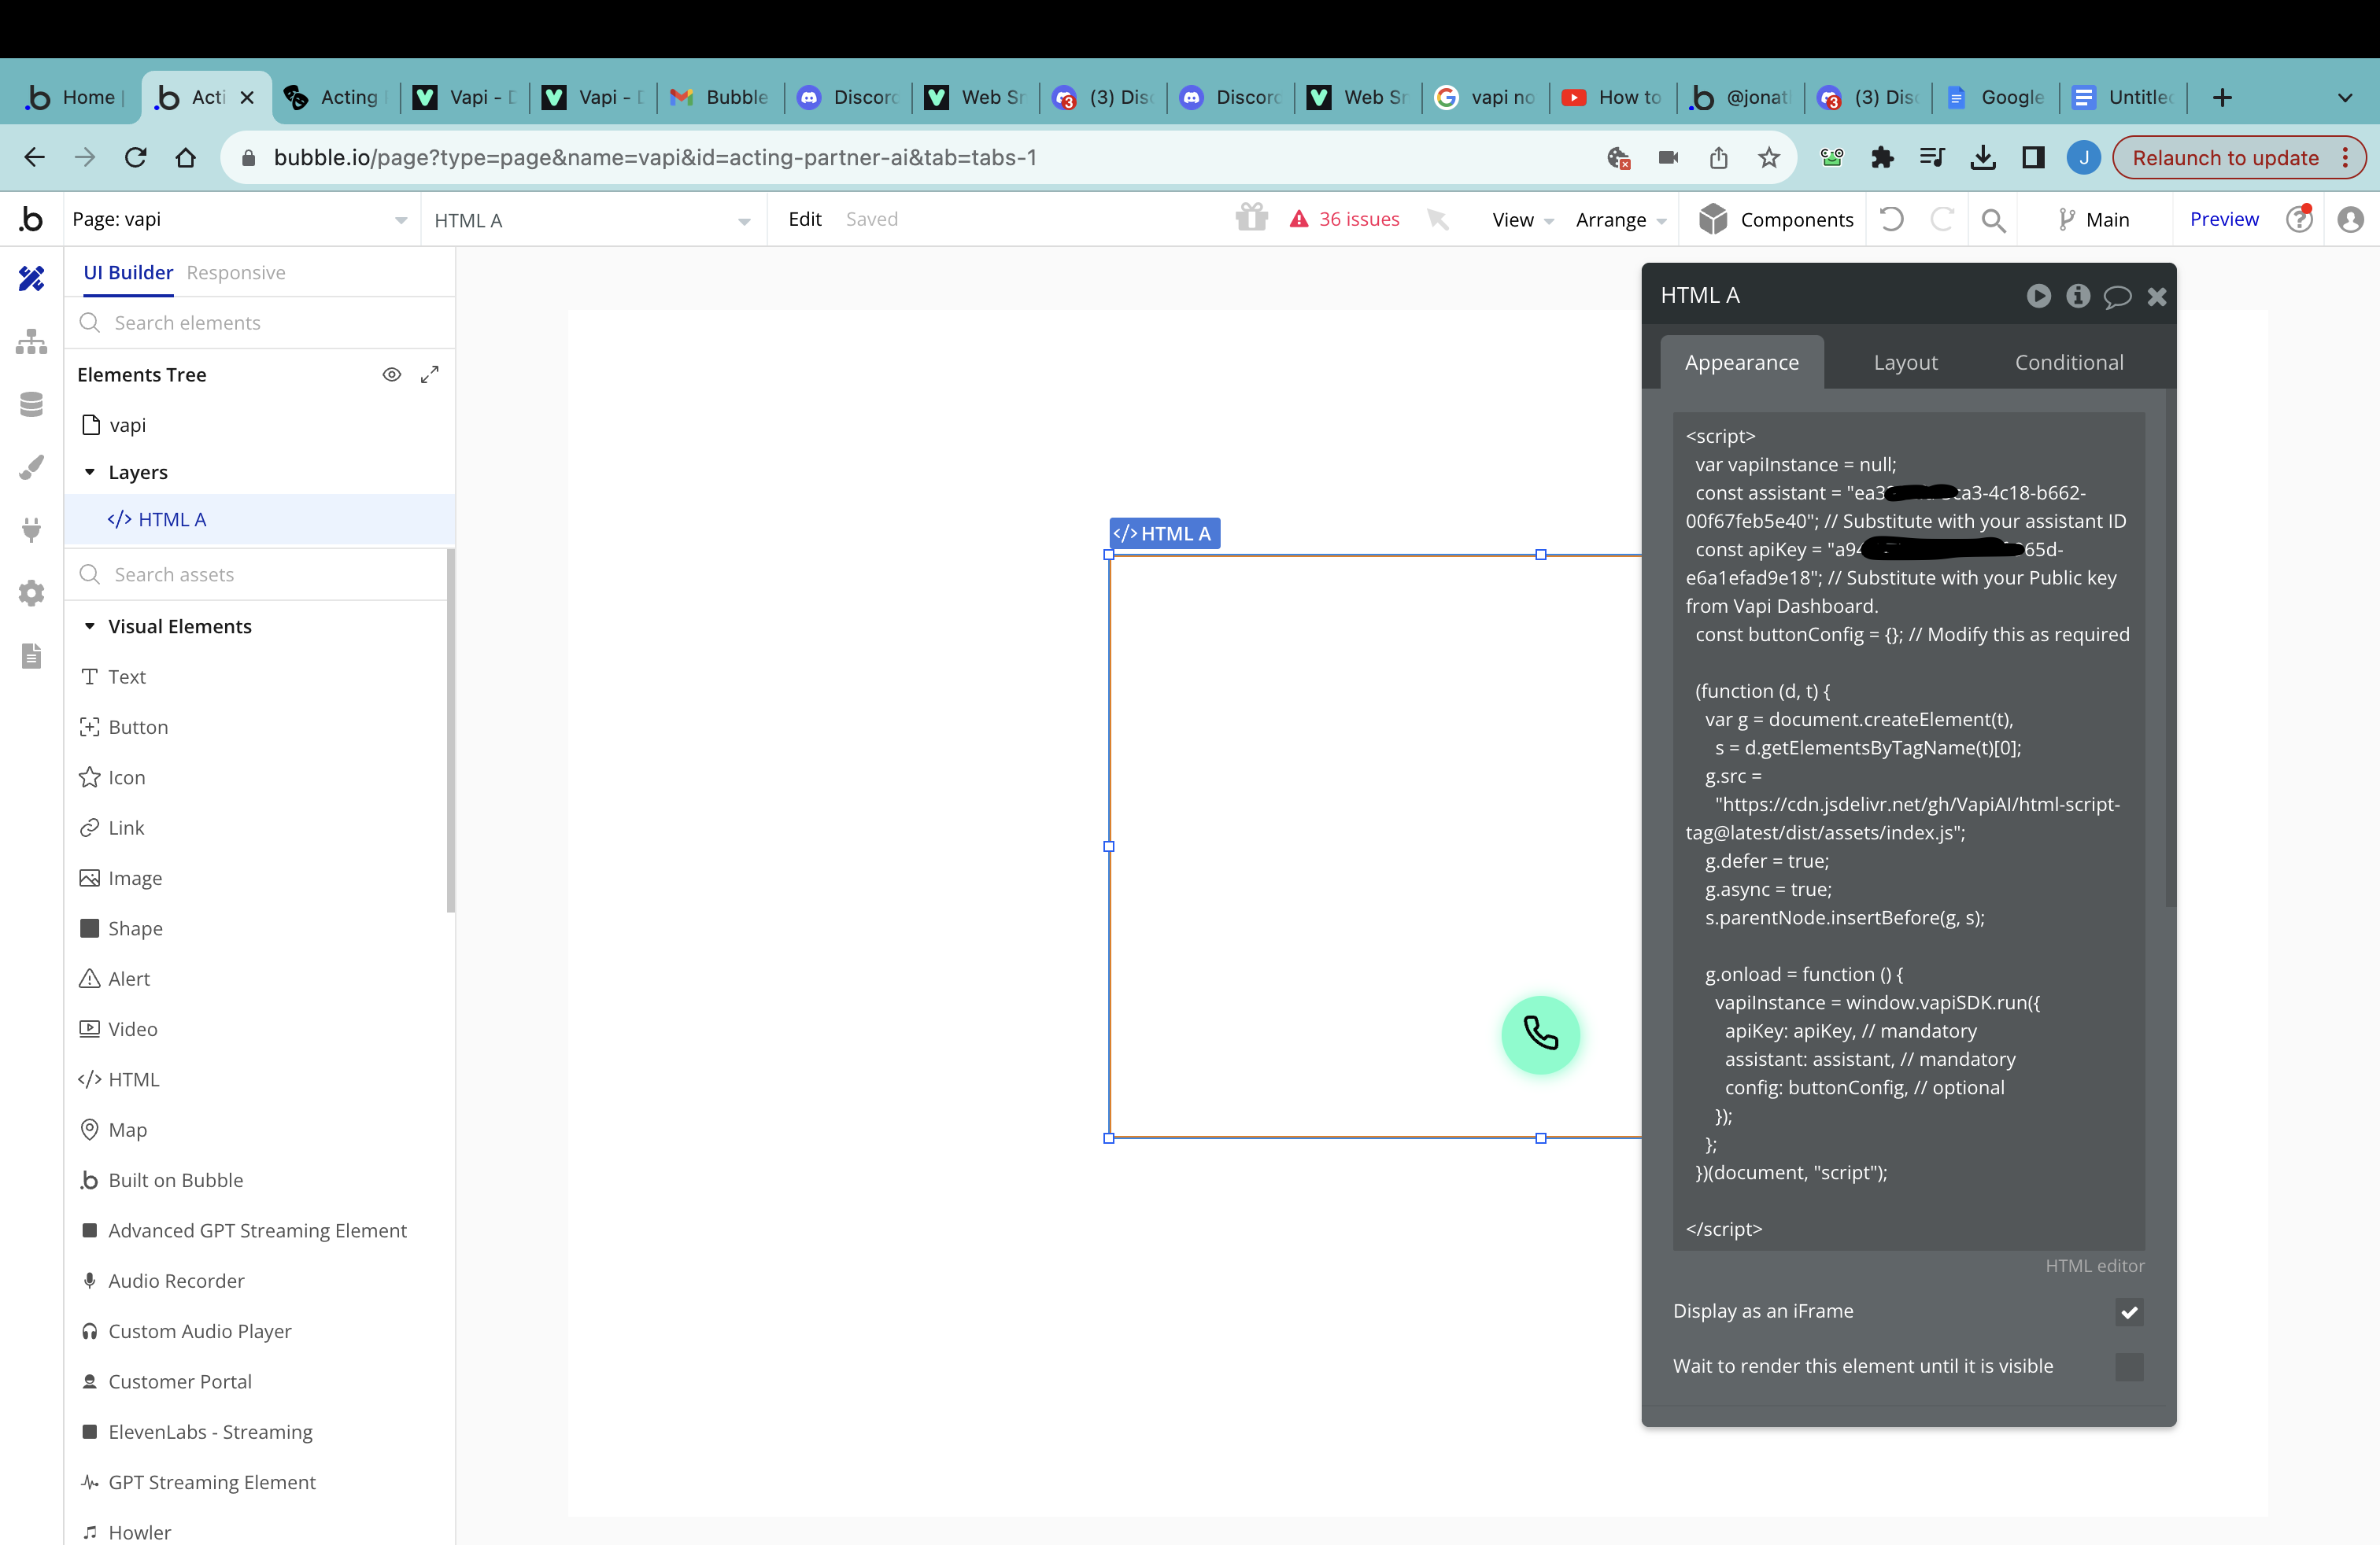Screen dimensions: 2380x1545
Task: Open the Workflow tab icon in left sidebar
Action: click(31, 341)
